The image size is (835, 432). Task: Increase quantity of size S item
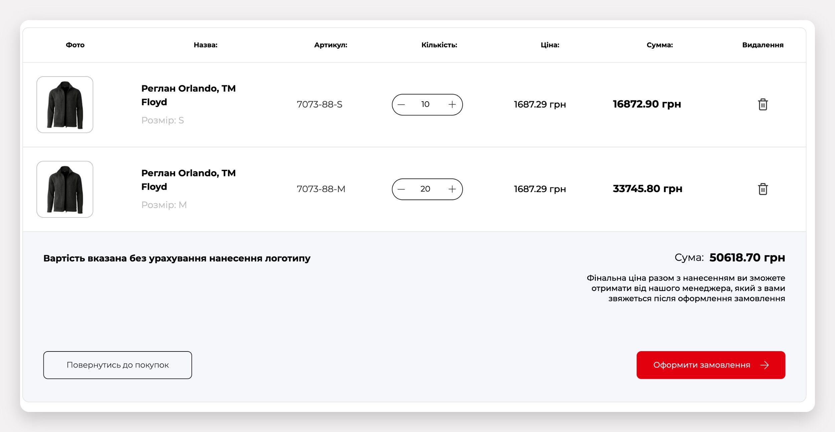(452, 105)
